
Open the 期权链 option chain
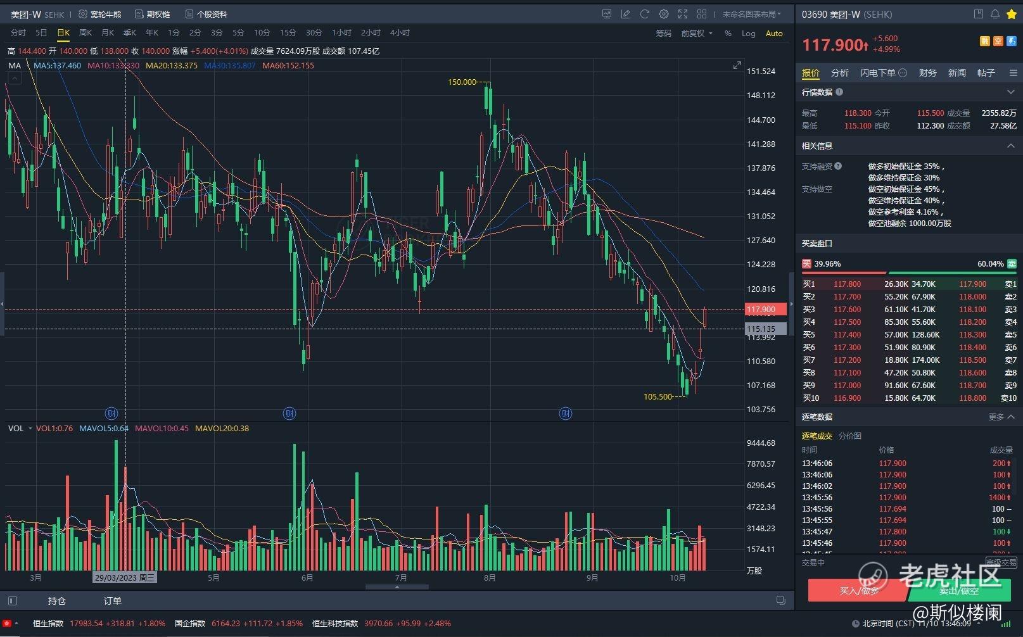click(x=151, y=14)
